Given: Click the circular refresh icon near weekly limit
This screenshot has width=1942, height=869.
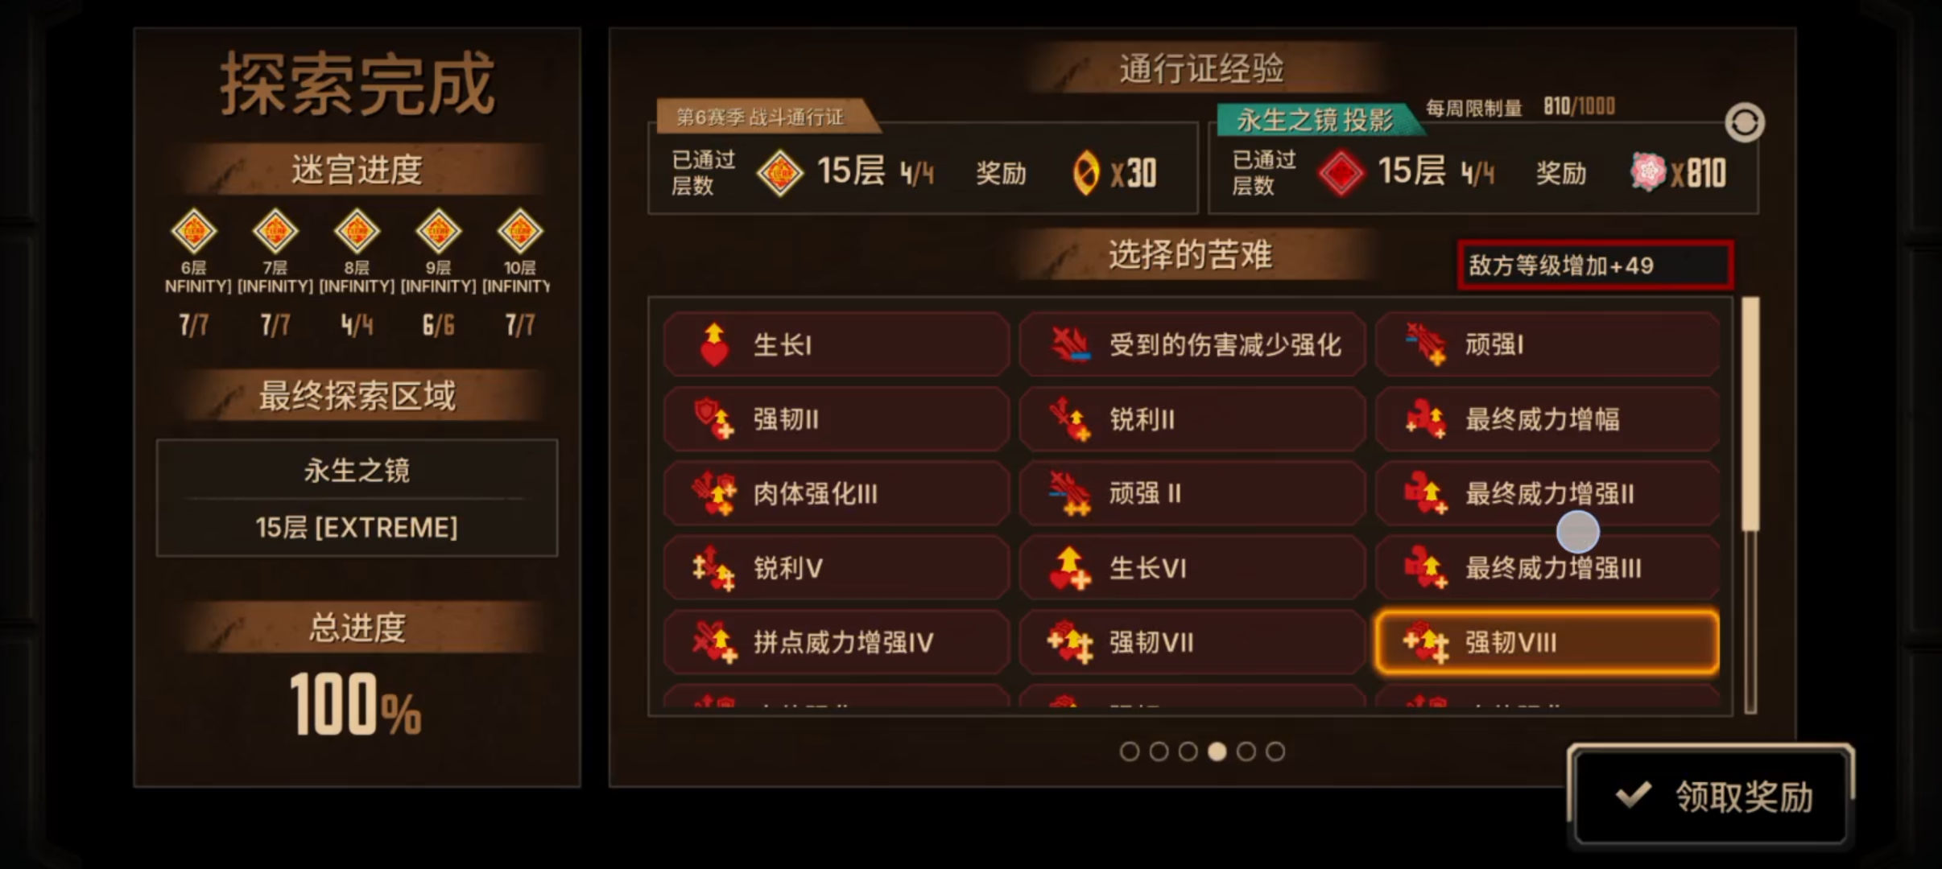Looking at the screenshot, I should coord(1744,123).
